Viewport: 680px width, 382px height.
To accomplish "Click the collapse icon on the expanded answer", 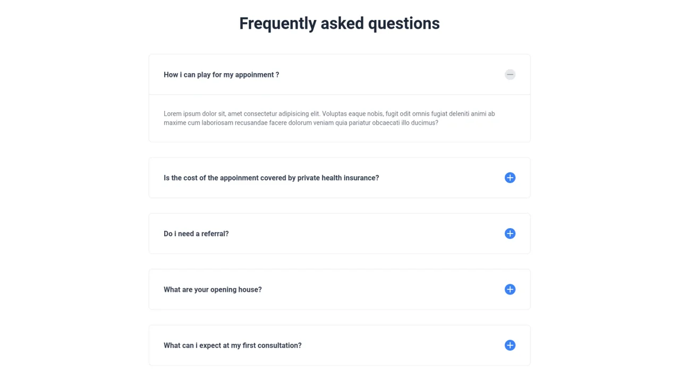I will (x=509, y=74).
